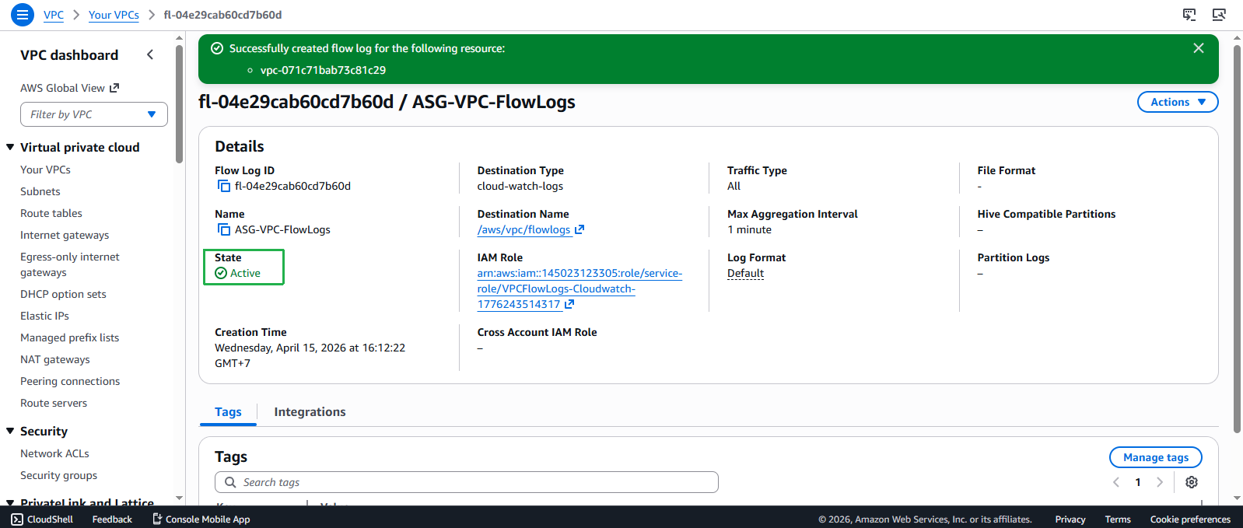Go to VPC breadcrumb link
Screen dimensions: 1243x528
pos(54,15)
